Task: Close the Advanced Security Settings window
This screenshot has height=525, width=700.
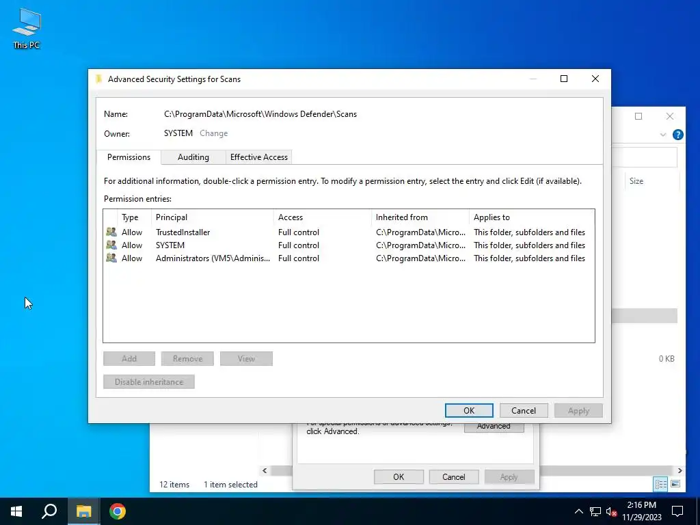Action: [595, 79]
